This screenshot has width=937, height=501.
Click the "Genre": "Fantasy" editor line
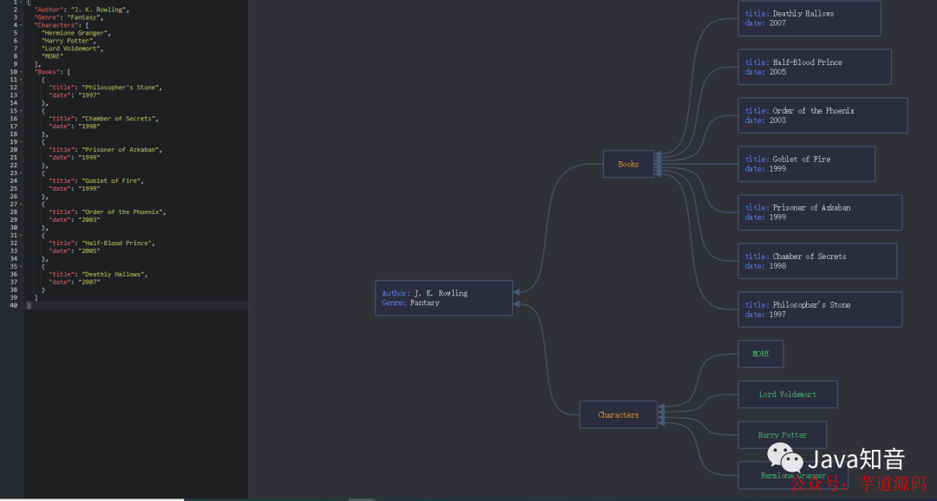coord(69,17)
